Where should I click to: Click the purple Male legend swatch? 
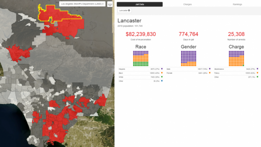tap(210, 69)
